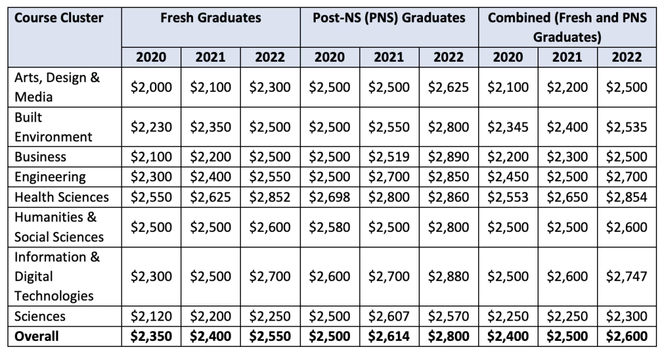This screenshot has width=662, height=358.
Task: Click the $2,519 Business PNS cell
Action: (x=389, y=157)
